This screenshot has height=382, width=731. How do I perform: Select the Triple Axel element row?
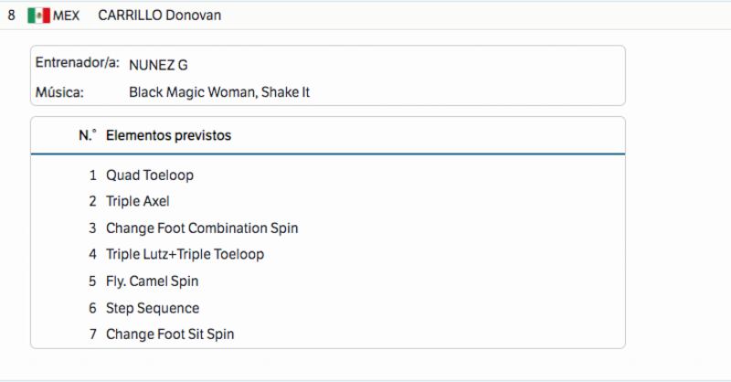click(328, 201)
